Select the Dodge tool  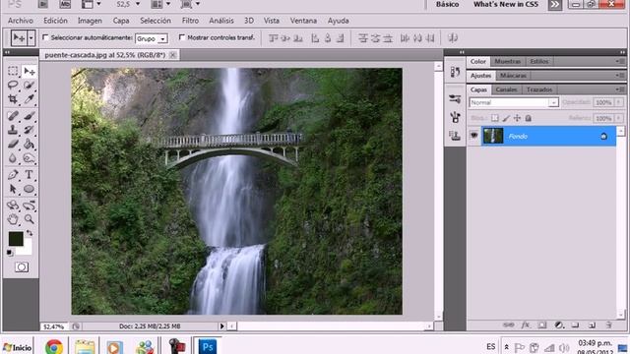[x=29, y=158]
